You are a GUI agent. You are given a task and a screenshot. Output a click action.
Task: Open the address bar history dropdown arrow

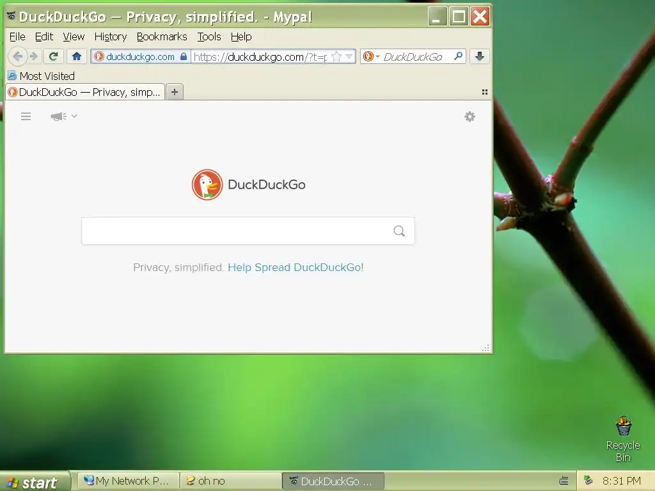click(x=349, y=56)
